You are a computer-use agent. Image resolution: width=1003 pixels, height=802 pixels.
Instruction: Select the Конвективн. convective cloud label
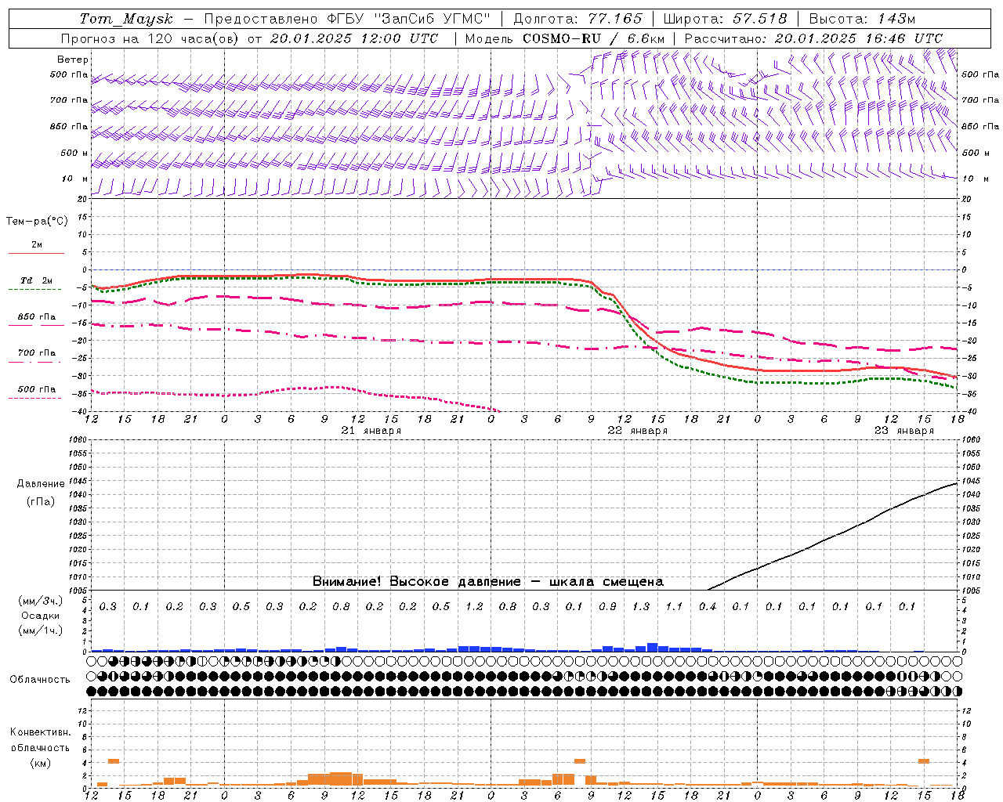point(40,732)
